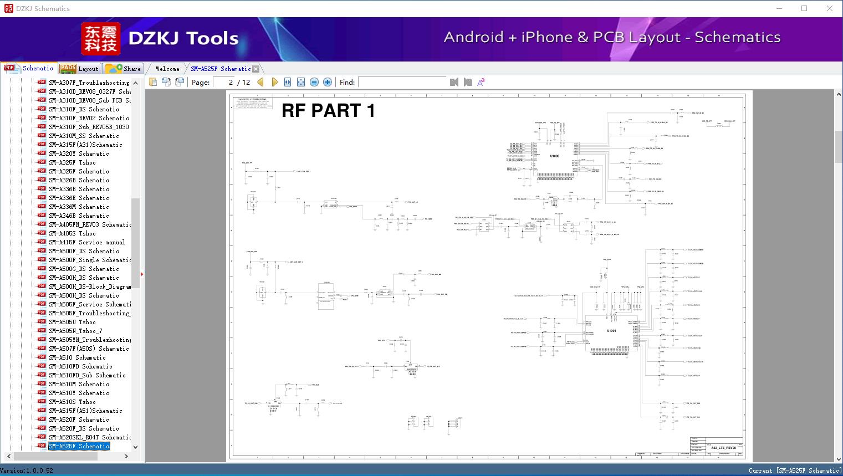Select the SM-A505U Tshoo item
Screen dimensions: 843x476
click(72, 322)
